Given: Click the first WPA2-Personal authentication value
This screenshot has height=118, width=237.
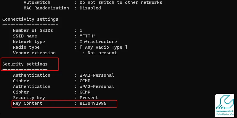Looking at the screenshot, I should click(97, 75).
